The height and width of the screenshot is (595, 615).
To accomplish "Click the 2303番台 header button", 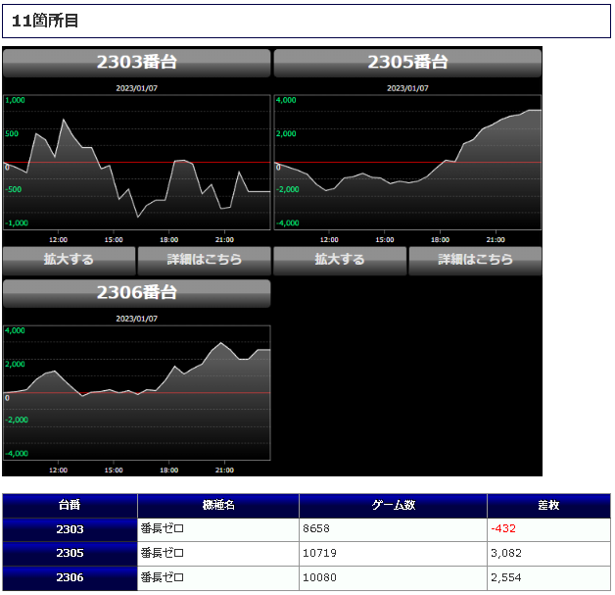I will (x=136, y=63).
